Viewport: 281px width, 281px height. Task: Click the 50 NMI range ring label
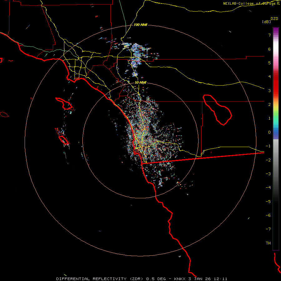tap(140, 83)
